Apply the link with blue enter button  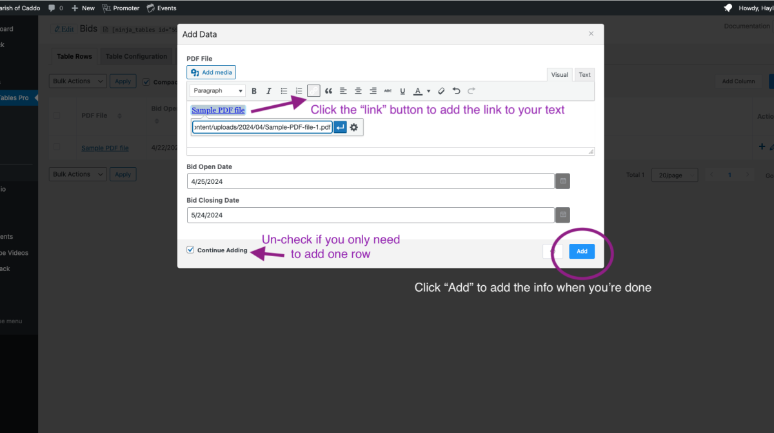click(x=340, y=128)
